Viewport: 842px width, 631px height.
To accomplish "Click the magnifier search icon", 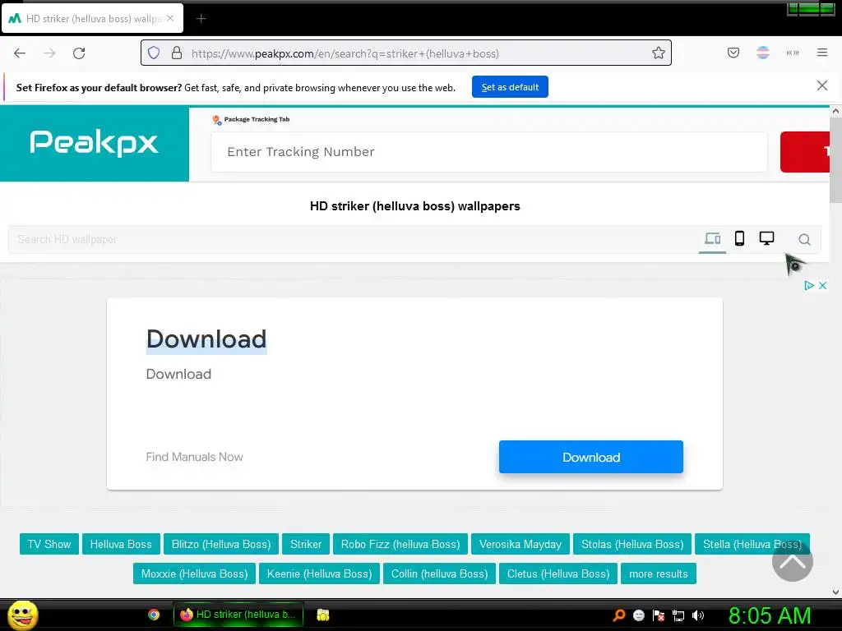I will [x=804, y=240].
